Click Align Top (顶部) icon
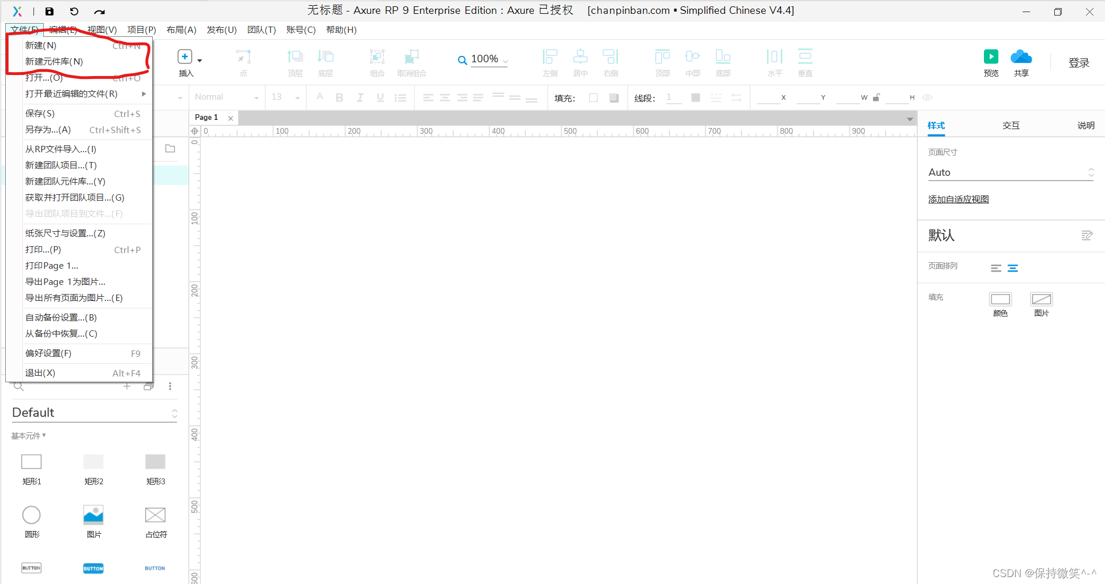Viewport: 1105px width, 584px height. coord(662,56)
